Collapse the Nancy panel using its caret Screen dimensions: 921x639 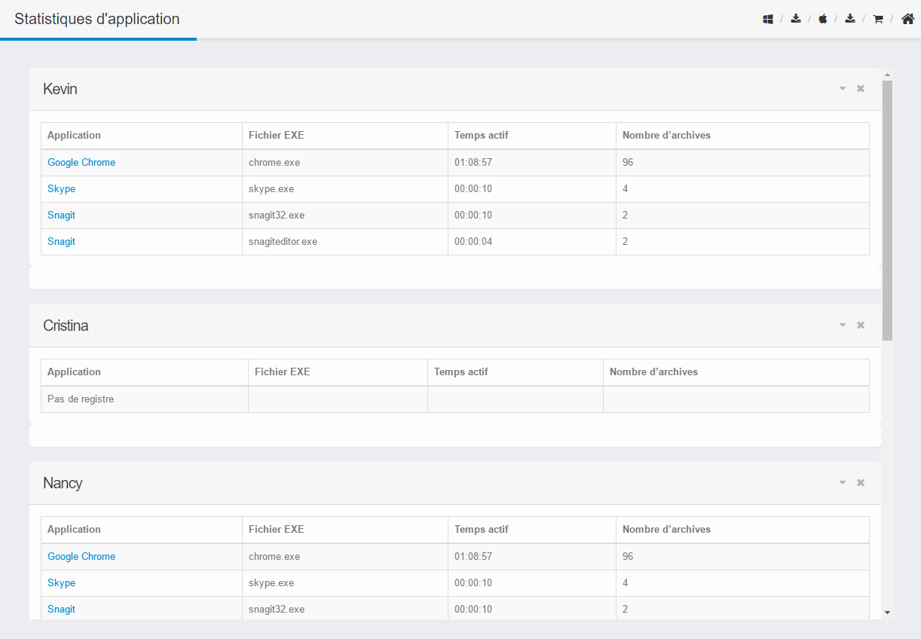click(843, 483)
